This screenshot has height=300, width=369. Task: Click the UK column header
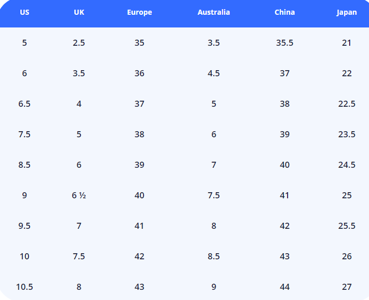(x=79, y=12)
